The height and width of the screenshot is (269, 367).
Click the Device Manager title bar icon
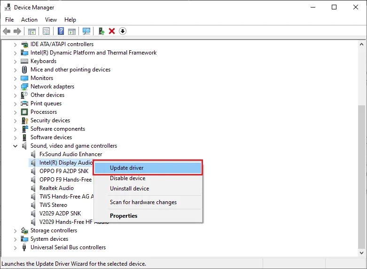pos(8,7)
